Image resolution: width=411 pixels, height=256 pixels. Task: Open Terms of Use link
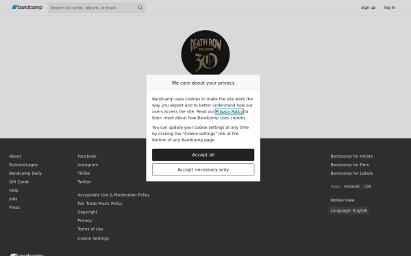[90, 229]
